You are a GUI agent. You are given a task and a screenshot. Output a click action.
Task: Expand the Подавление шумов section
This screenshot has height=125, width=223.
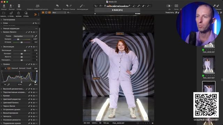point(1,123)
